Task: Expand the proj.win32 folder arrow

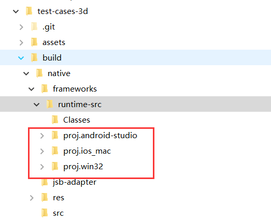Action: tap(42, 167)
